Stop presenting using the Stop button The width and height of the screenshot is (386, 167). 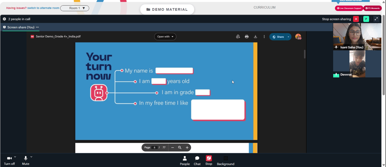click(209, 160)
